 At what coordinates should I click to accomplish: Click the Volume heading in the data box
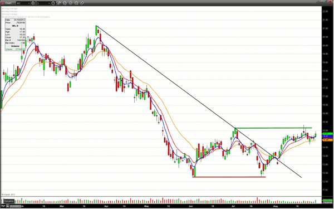pyautogui.click(x=15, y=46)
